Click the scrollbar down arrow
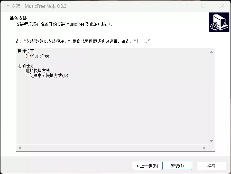This screenshot has width=231, height=174. coord(211,141)
